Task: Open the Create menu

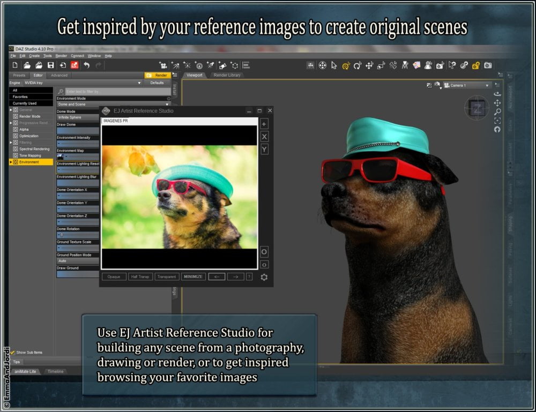Action: pyautogui.click(x=34, y=56)
